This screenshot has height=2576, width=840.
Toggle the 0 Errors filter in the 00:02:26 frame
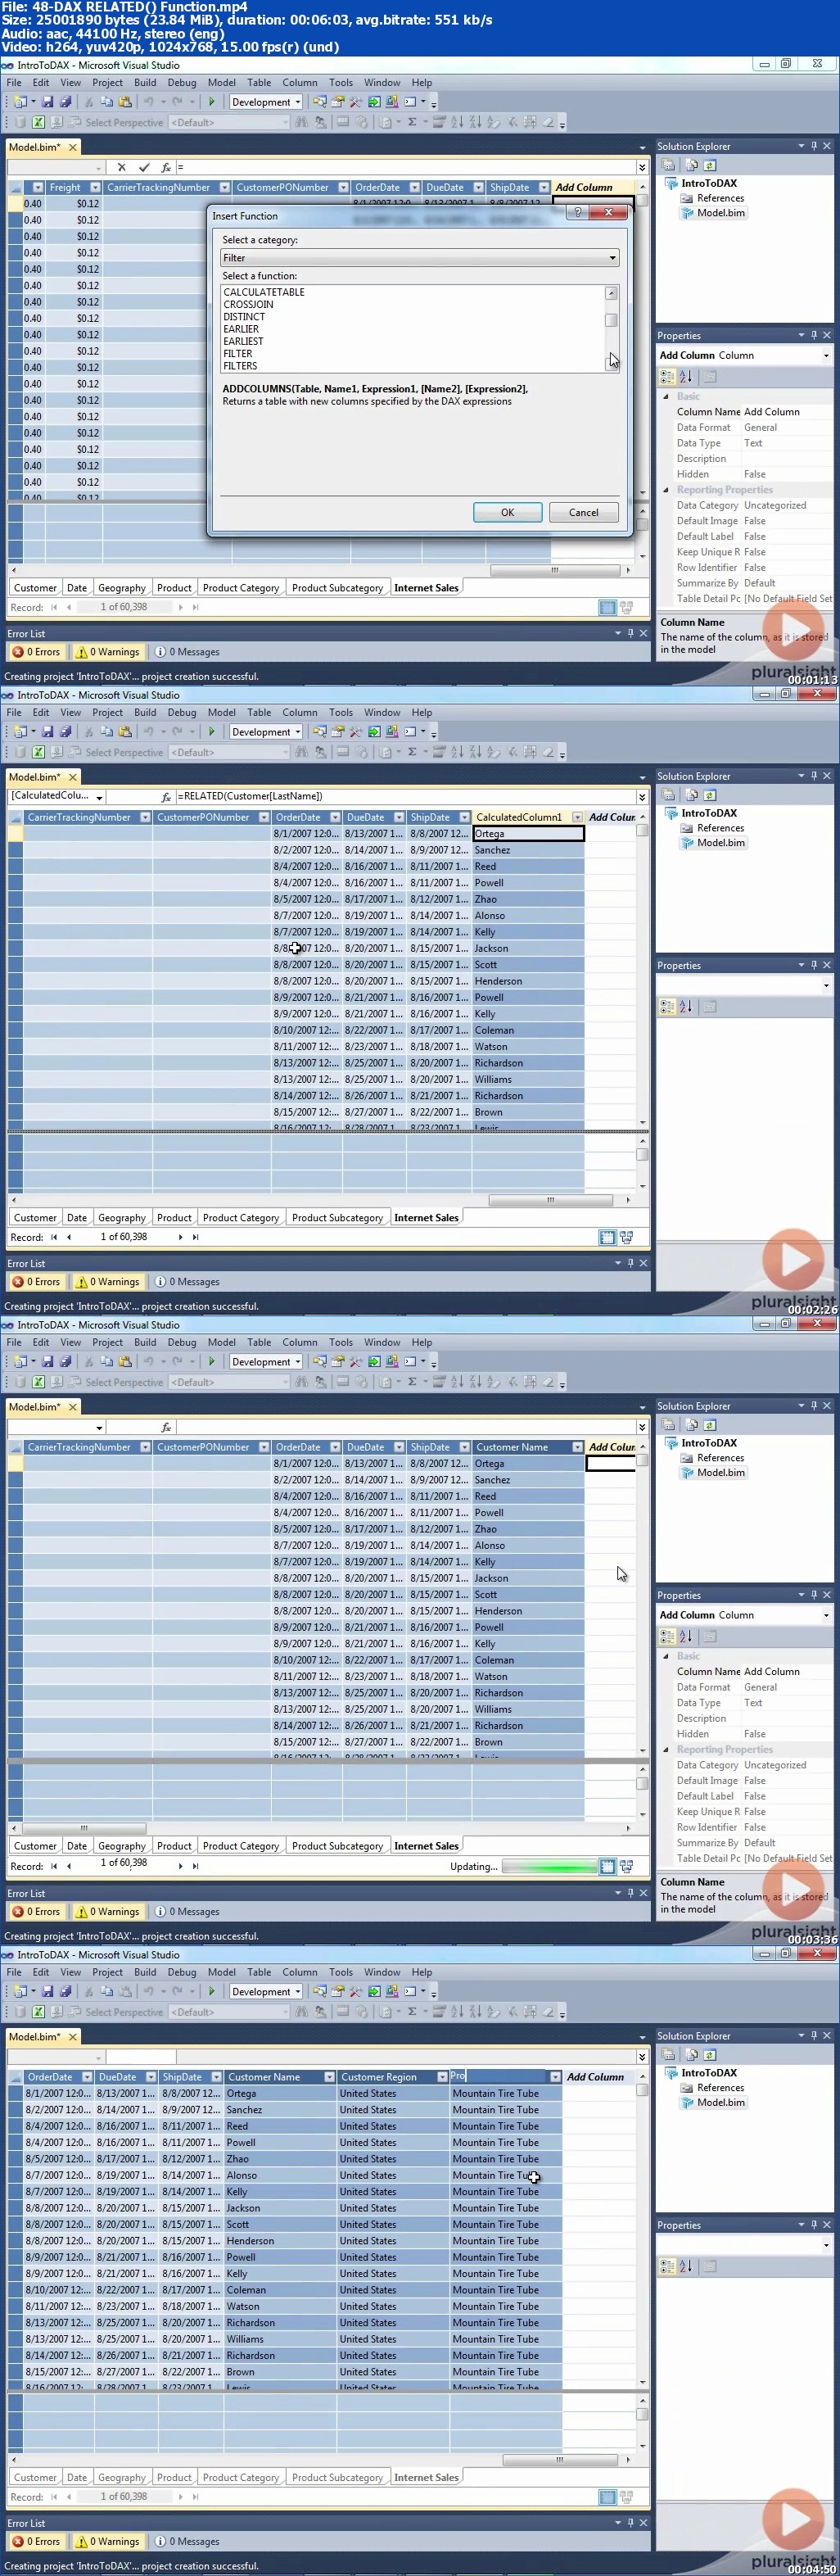click(x=36, y=1282)
